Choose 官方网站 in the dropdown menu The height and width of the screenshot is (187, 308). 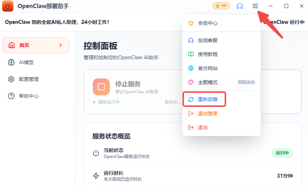[221, 68]
